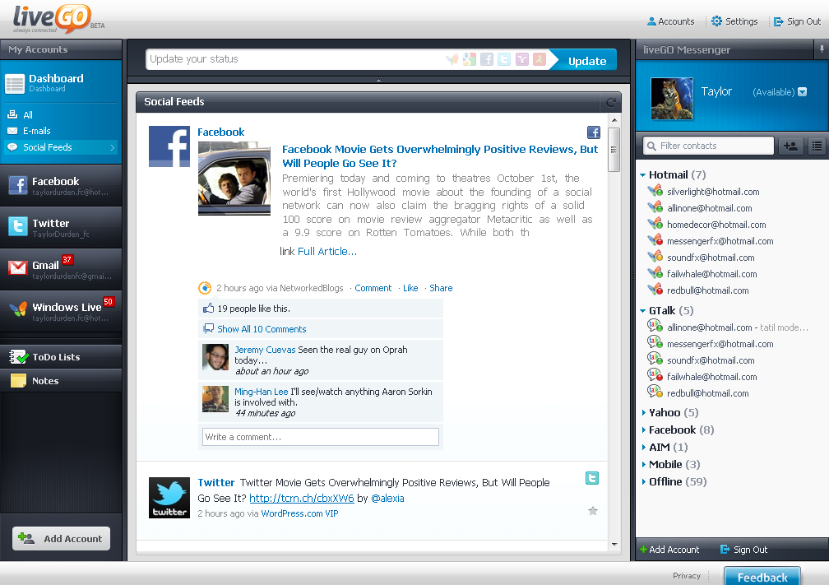The height and width of the screenshot is (585, 829).
Task: Click the Notes sticky note icon
Action: tap(18, 381)
